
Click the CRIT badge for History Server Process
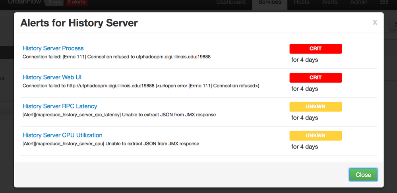click(x=316, y=48)
